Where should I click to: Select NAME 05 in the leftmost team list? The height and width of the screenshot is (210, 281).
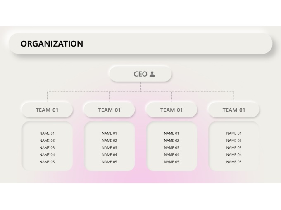click(x=47, y=162)
